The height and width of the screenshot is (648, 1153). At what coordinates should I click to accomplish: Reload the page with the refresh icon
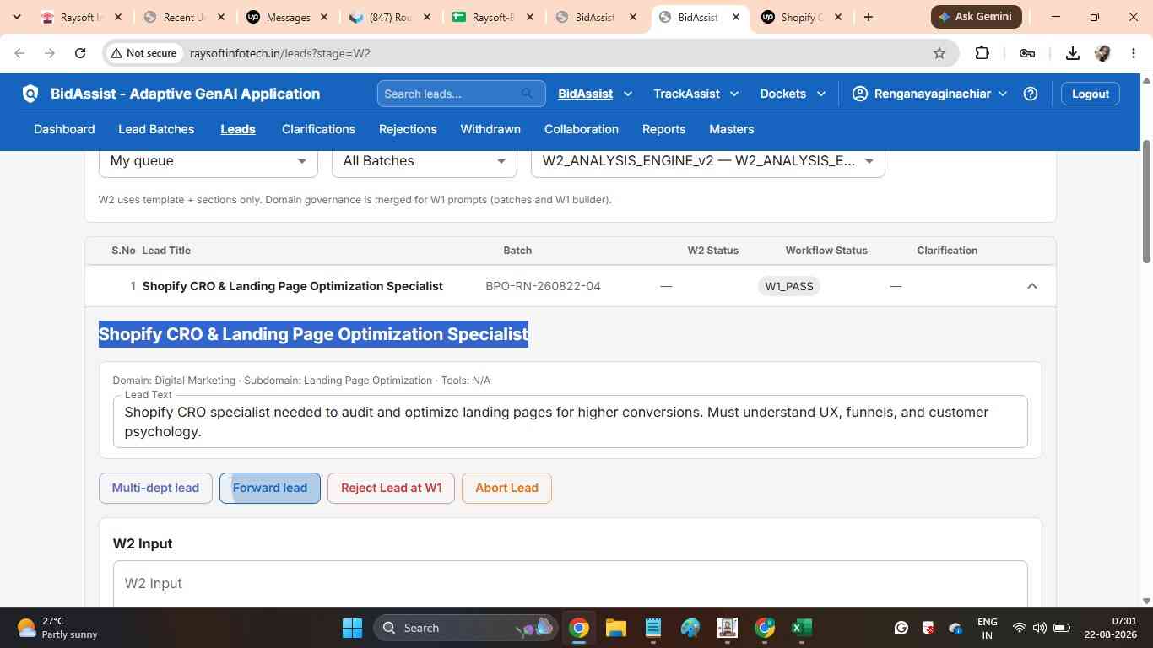coord(80,53)
